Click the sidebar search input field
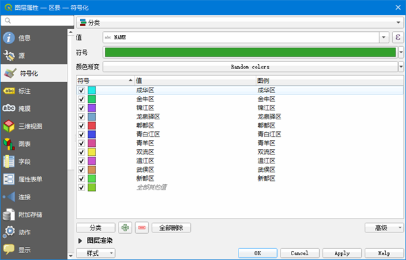 [x=37, y=21]
